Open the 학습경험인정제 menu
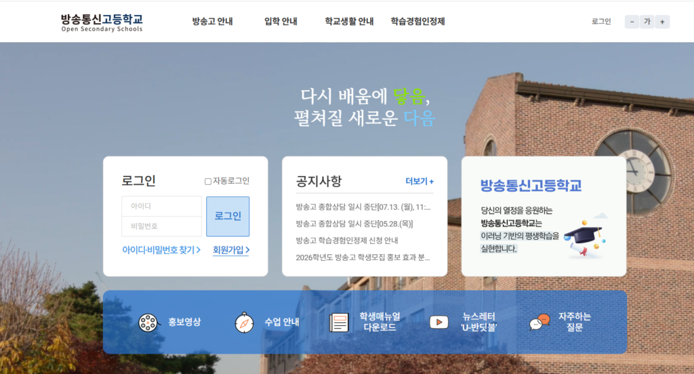This screenshot has width=694, height=374. 417,21
